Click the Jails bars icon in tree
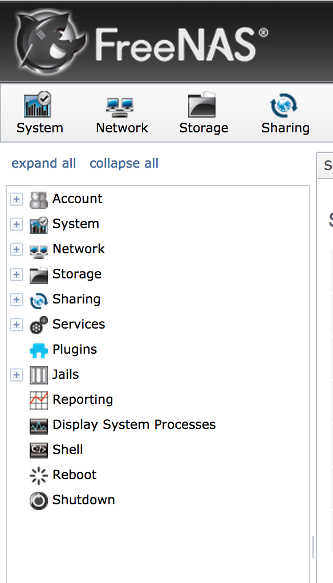333x583 pixels. click(x=39, y=375)
